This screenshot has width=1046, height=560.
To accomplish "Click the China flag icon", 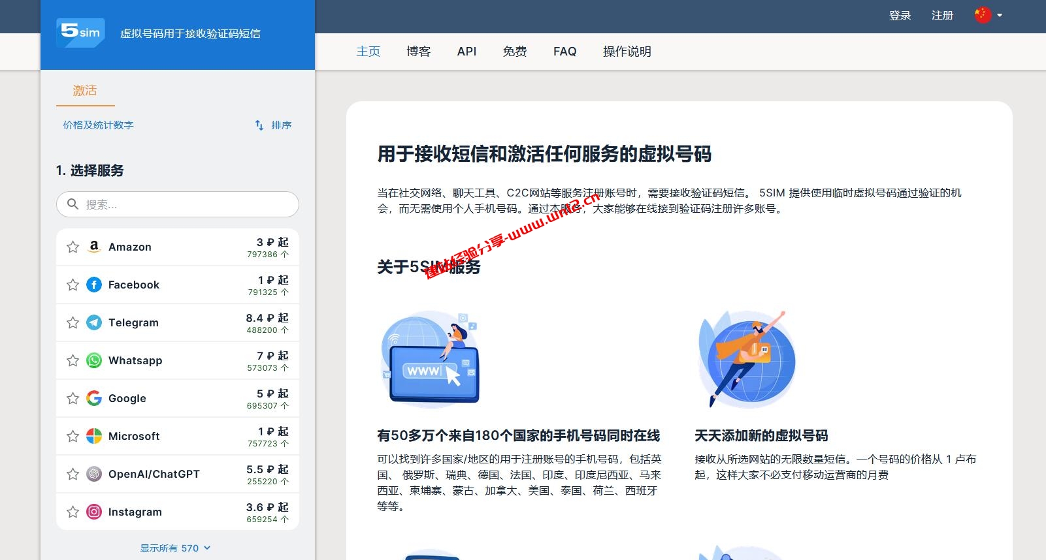I will coord(983,15).
